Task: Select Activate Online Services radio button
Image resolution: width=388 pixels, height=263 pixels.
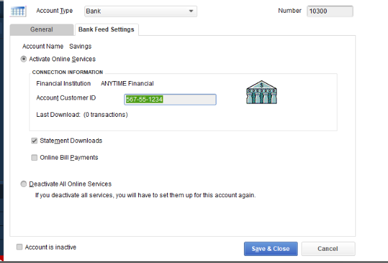Action: (x=24, y=59)
